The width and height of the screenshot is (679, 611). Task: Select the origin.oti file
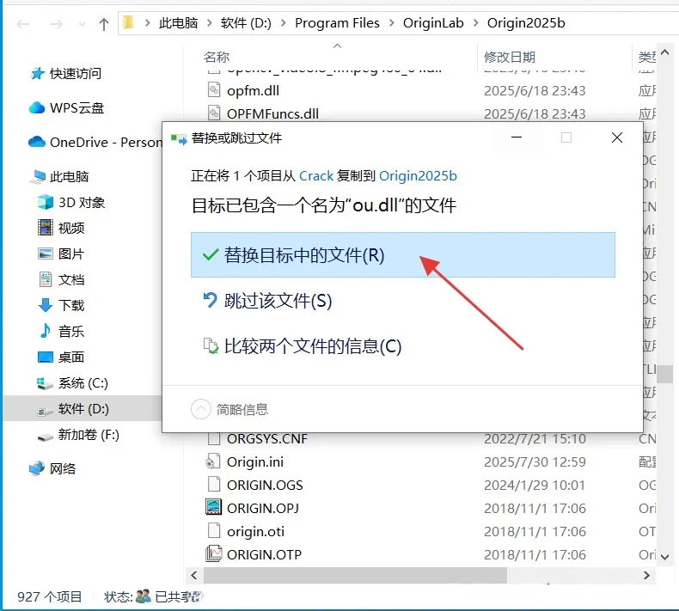pyautogui.click(x=255, y=532)
